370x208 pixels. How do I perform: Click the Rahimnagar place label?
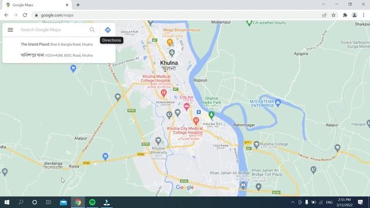coord(244,125)
